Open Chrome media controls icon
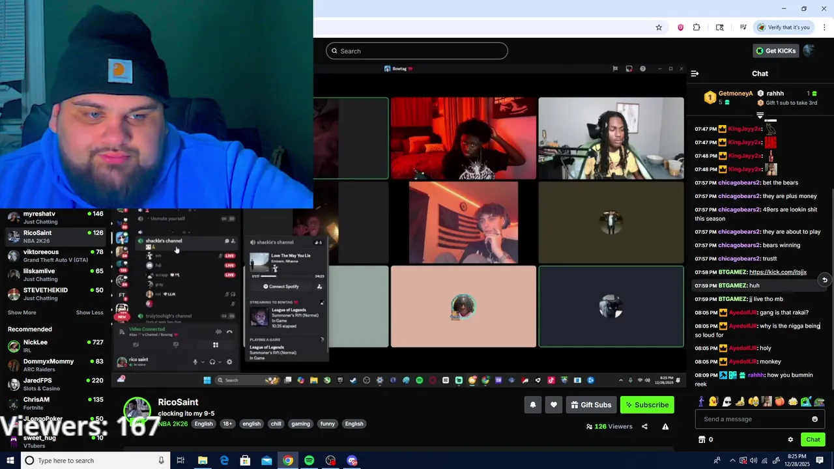Screen dimensions: 834x469 point(743,27)
